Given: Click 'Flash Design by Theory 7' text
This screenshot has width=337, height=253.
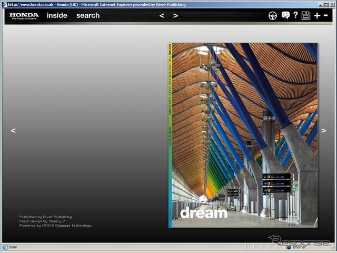Looking at the screenshot, I should tap(42, 221).
